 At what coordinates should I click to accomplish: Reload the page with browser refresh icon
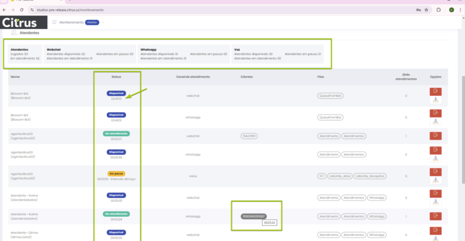click(22, 10)
